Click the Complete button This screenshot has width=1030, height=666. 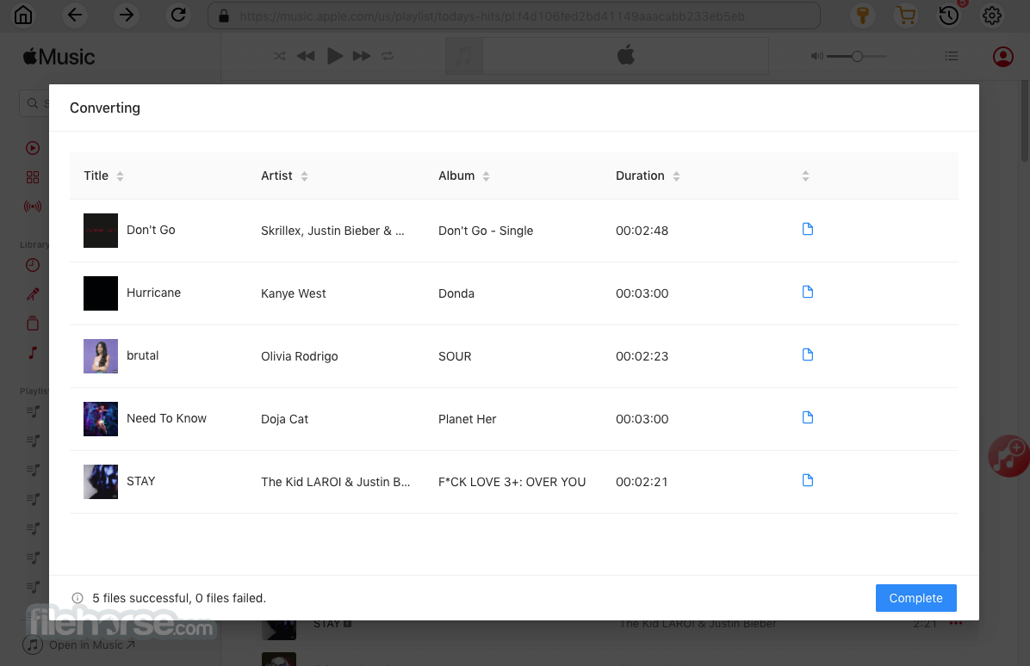pyautogui.click(x=915, y=598)
